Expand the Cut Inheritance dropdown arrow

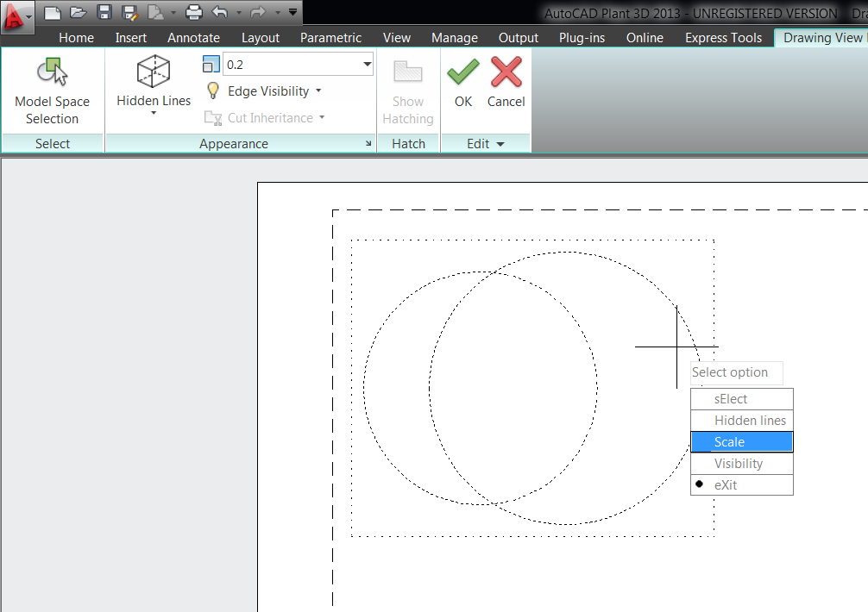pos(322,117)
